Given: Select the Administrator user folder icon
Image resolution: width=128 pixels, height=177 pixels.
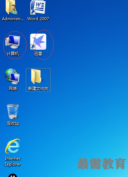Looking at the screenshot, I should click(x=12, y=7).
